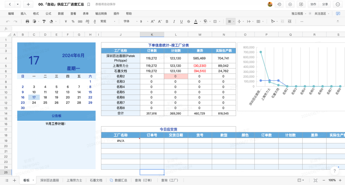Click the formula bar input field

pyautogui.click(x=178, y=29)
